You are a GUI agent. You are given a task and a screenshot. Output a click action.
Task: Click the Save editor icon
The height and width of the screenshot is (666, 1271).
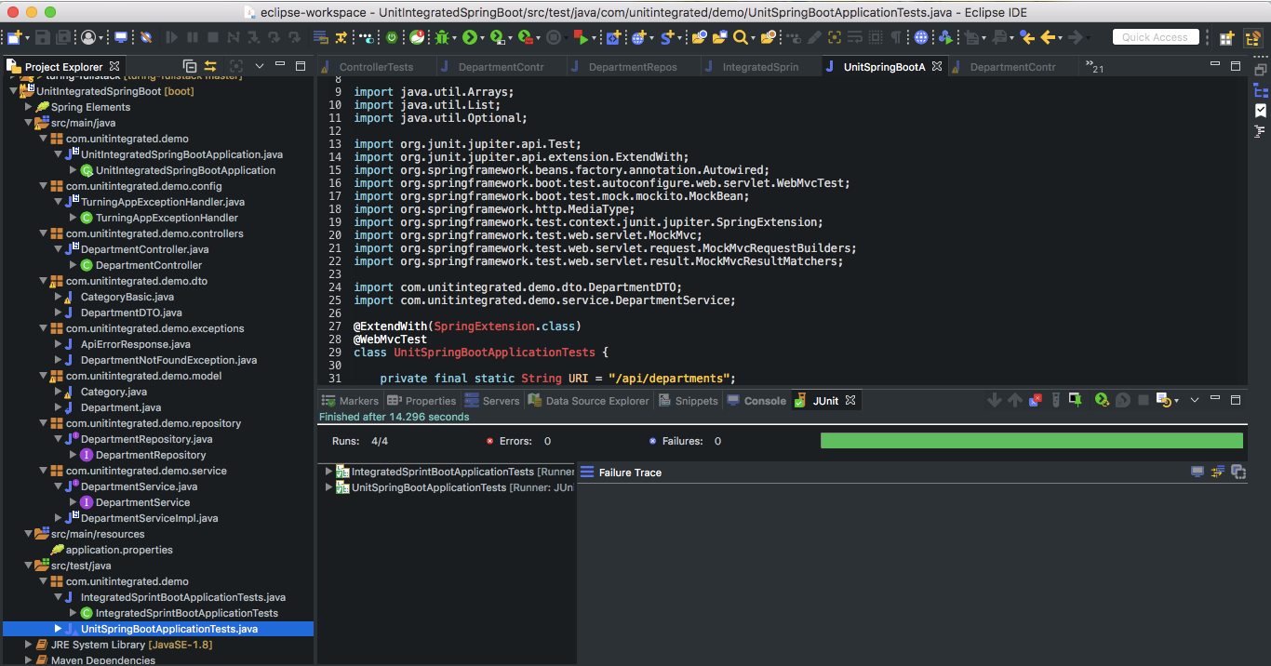click(x=43, y=37)
